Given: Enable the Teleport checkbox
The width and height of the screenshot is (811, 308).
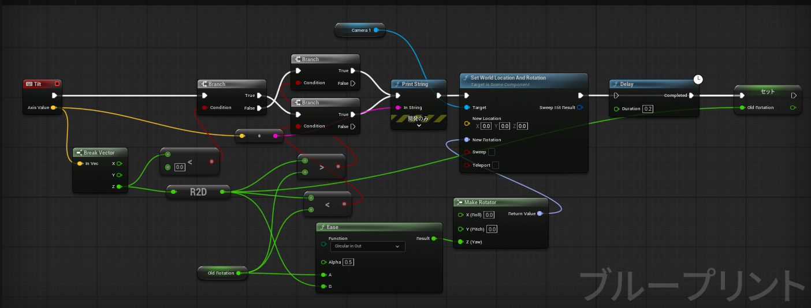Looking at the screenshot, I should coord(495,165).
